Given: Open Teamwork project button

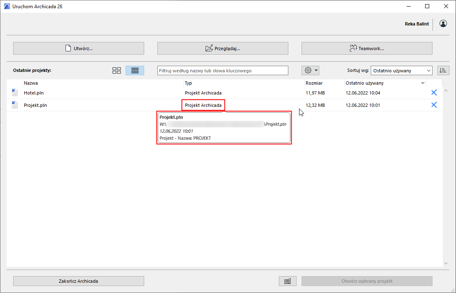Looking at the screenshot, I should 367,48.
